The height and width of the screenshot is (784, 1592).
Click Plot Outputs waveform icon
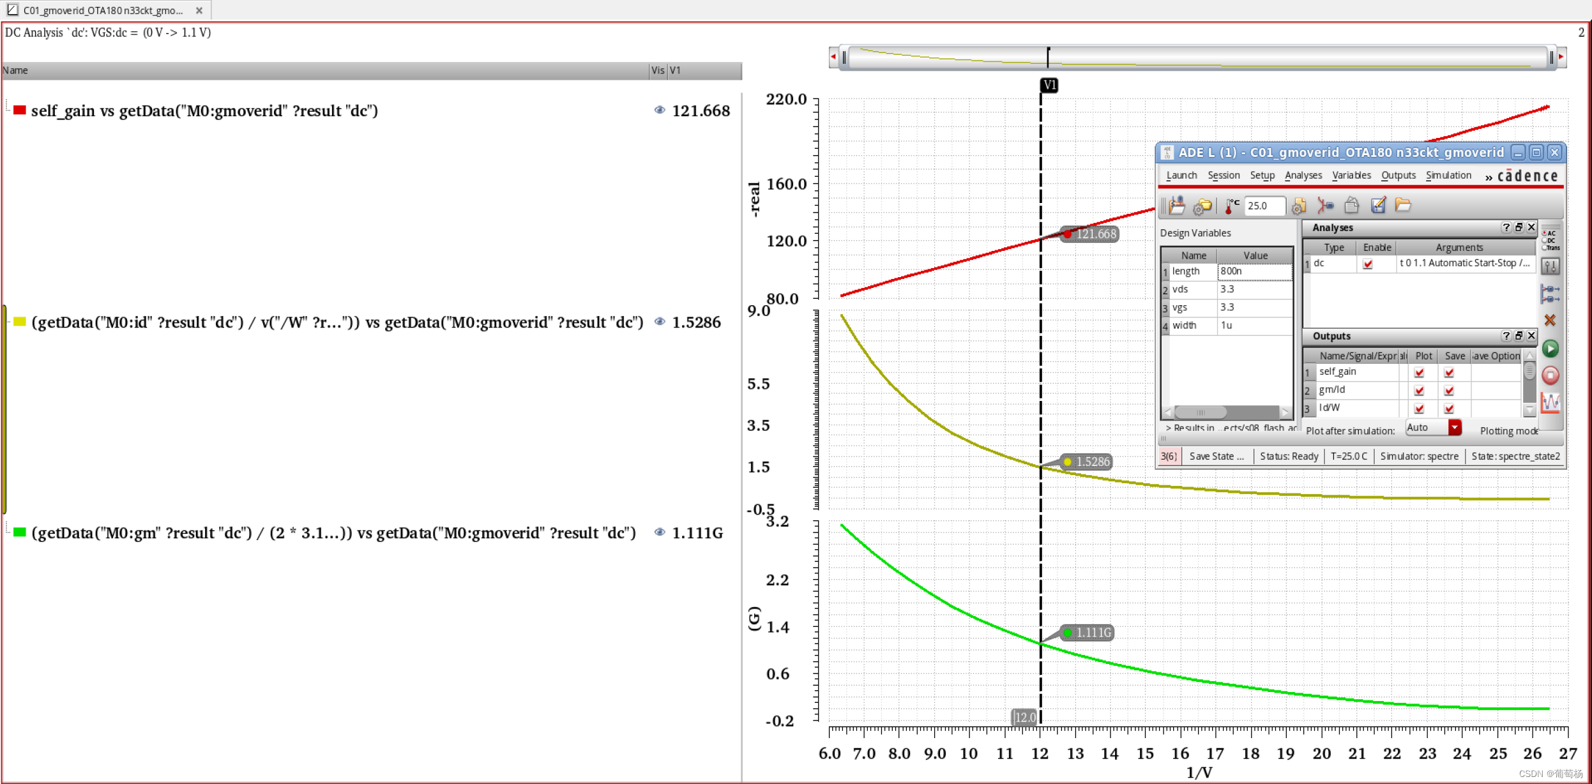click(1550, 402)
